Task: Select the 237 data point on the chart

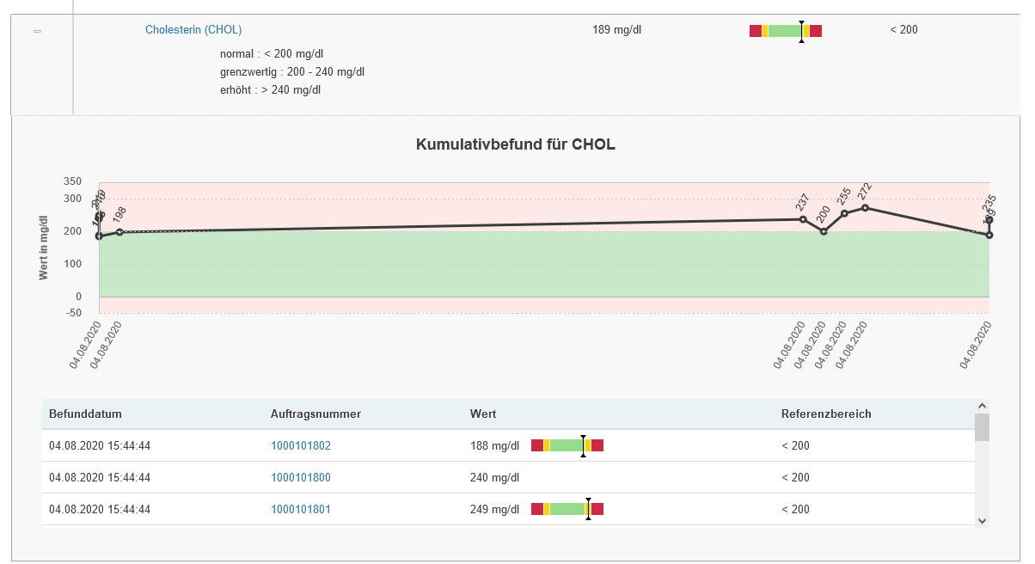Action: point(803,219)
